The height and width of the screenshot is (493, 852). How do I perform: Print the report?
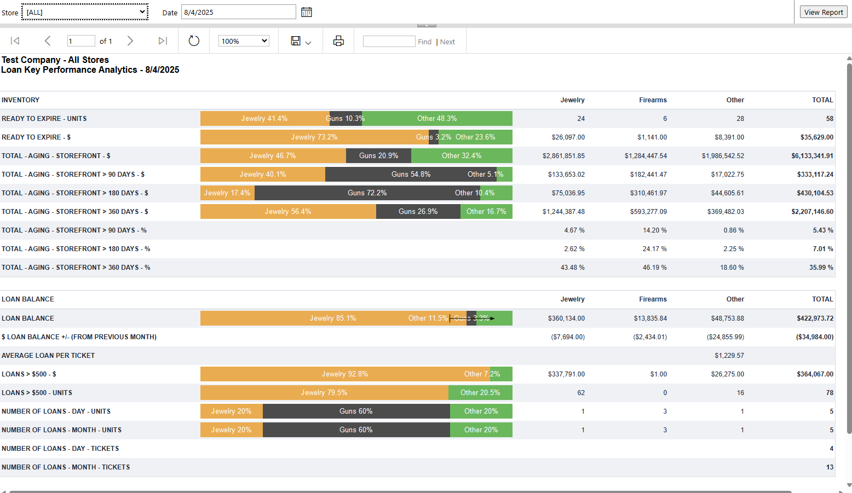338,41
